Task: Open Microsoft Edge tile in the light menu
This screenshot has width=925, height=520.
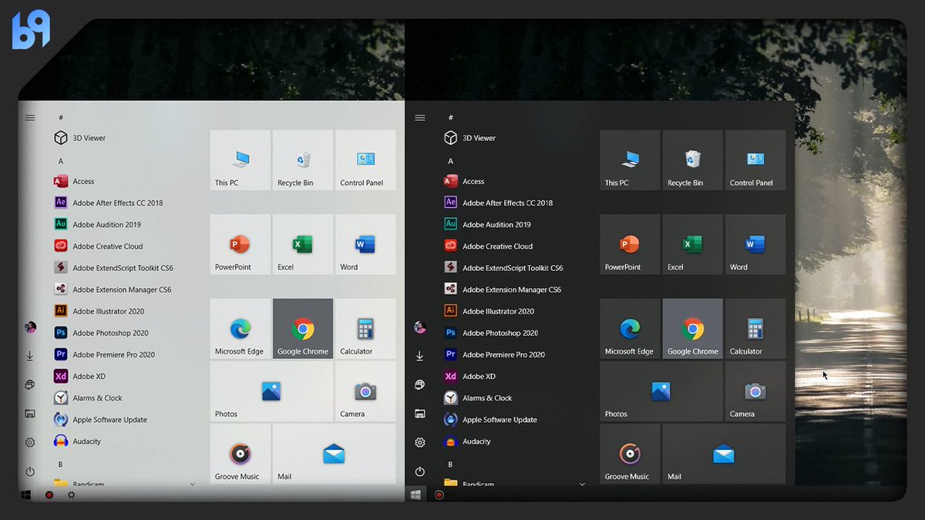Action: click(x=240, y=328)
